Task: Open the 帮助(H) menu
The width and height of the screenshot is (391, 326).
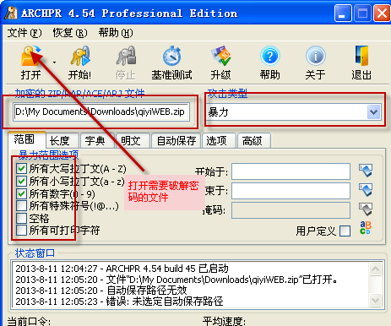Action: [x=116, y=33]
